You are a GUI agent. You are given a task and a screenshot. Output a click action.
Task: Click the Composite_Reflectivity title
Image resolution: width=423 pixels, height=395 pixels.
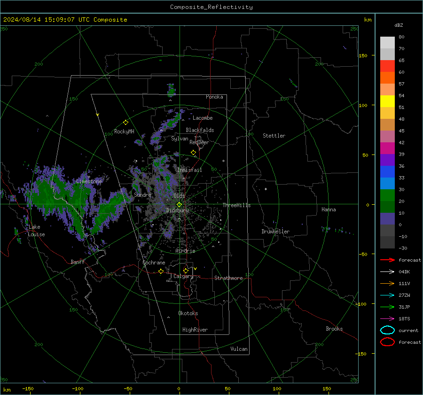(211, 7)
